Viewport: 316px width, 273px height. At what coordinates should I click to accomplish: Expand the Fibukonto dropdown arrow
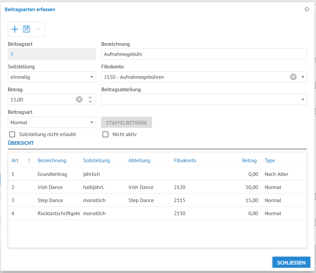[303, 77]
